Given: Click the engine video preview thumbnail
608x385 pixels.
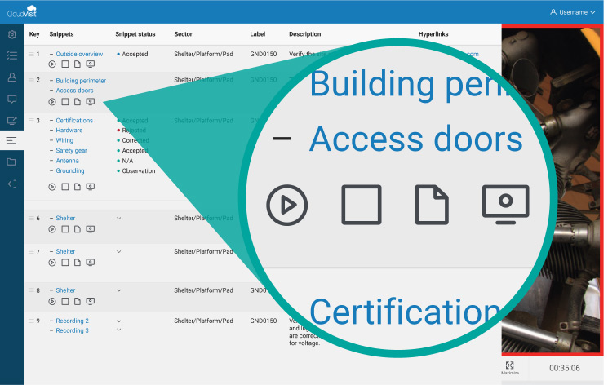Looking at the screenshot, I should pyautogui.click(x=553, y=190).
